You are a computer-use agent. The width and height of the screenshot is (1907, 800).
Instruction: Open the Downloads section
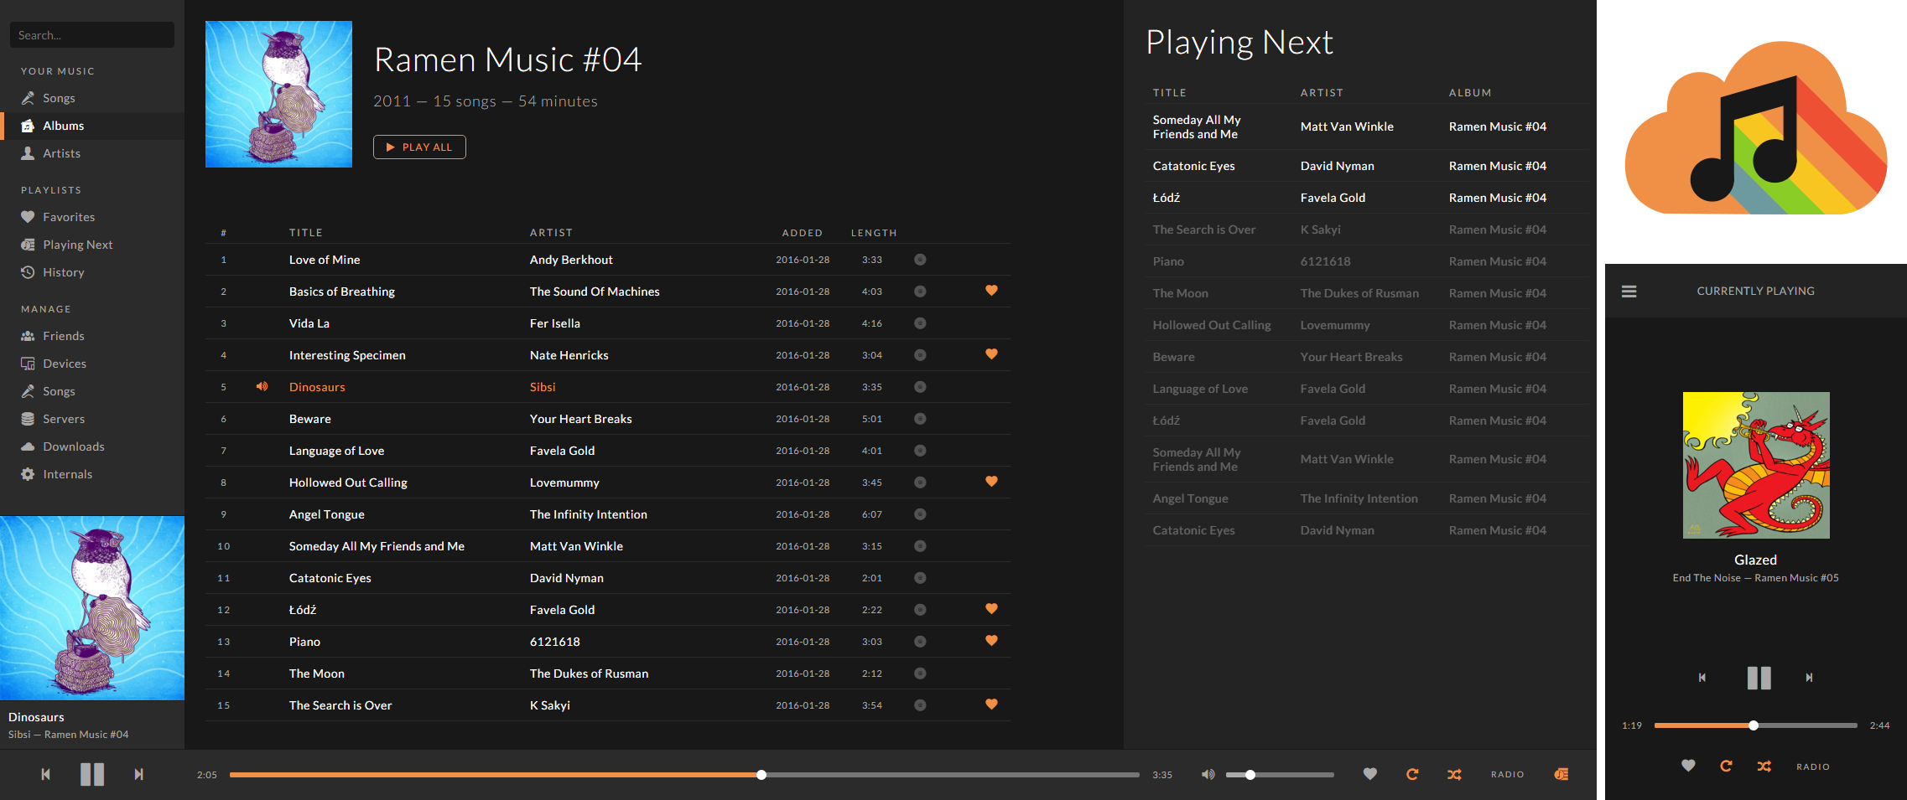point(71,446)
